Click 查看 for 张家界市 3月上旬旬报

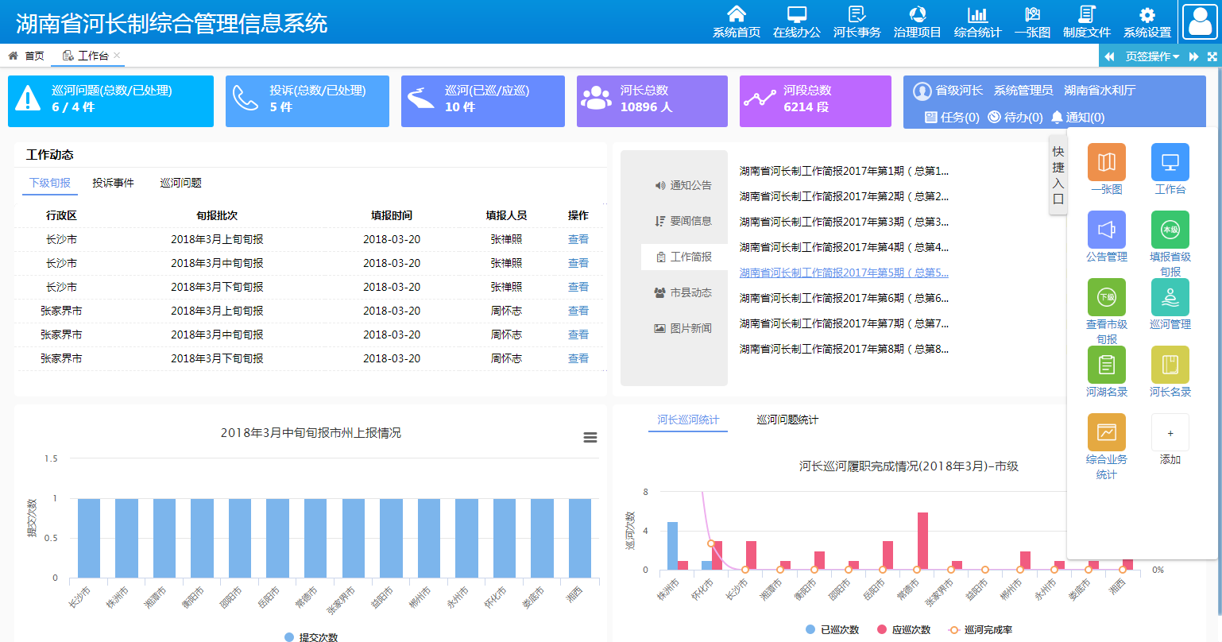click(x=578, y=311)
